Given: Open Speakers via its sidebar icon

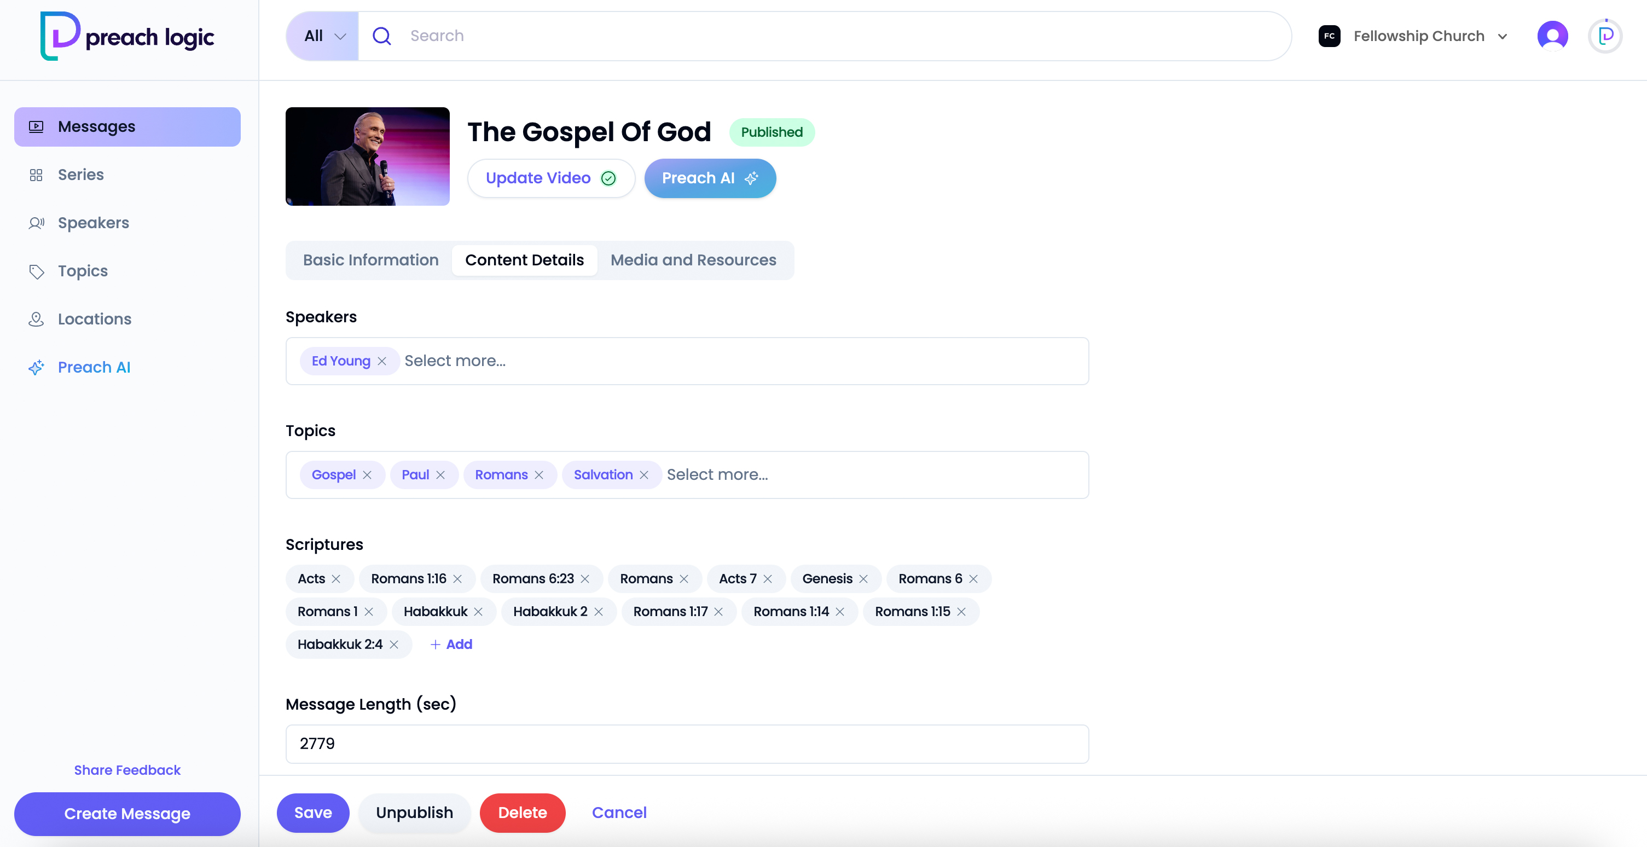Looking at the screenshot, I should 36,223.
